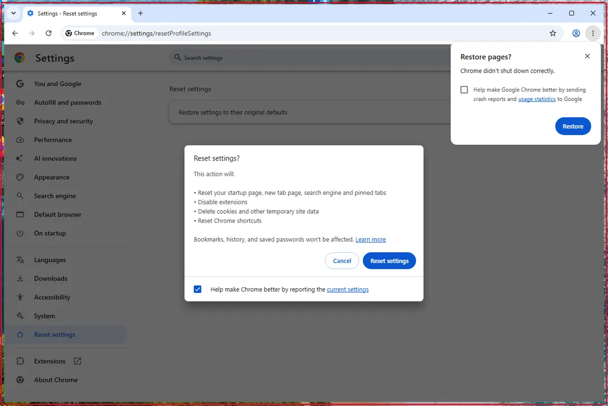Check the crash reports checkbox
The width and height of the screenshot is (608, 406).
[464, 90]
